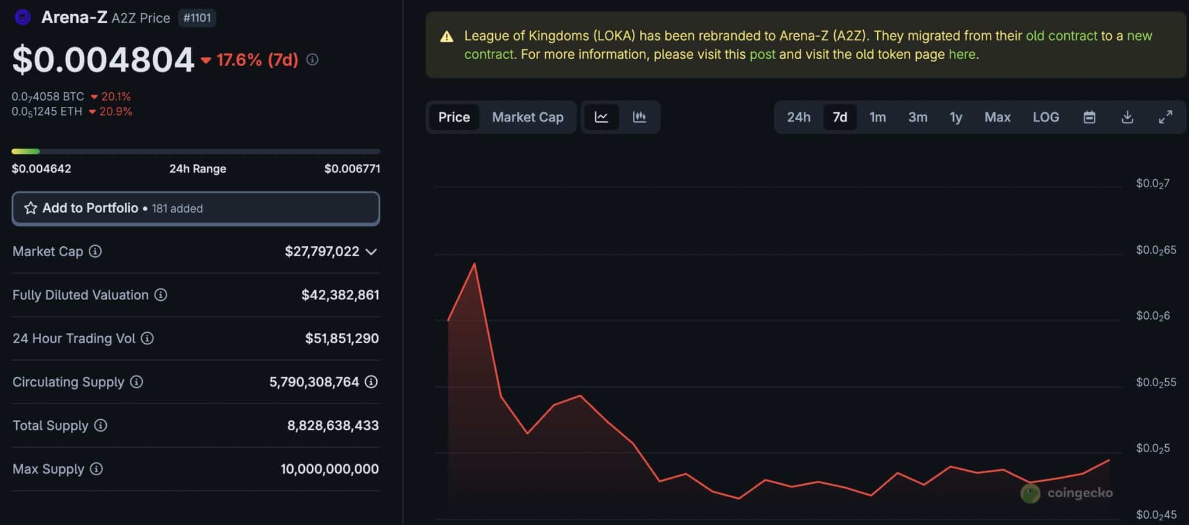Screen dimensions: 1189x525
Task: Toggle the chart to Market Cap view
Action: point(527,117)
